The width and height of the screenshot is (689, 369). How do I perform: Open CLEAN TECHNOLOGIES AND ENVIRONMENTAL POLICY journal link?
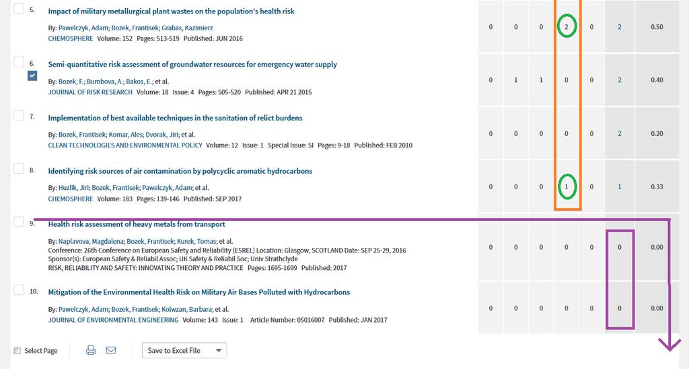[125, 145]
